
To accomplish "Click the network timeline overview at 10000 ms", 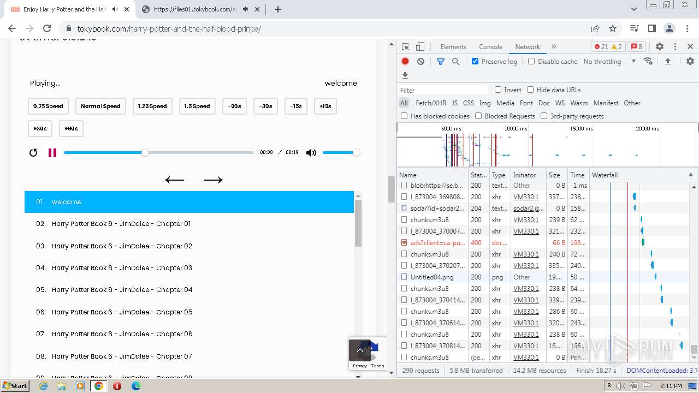I will [516, 129].
